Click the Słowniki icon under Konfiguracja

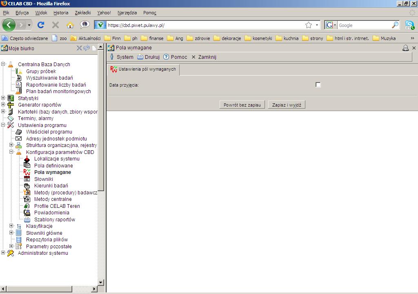[x=27, y=179]
